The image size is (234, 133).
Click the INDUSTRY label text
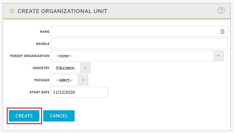point(41,68)
